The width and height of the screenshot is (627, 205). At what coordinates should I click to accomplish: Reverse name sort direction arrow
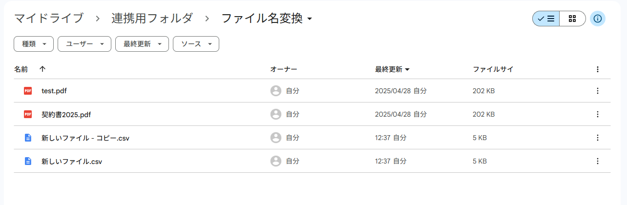42,69
